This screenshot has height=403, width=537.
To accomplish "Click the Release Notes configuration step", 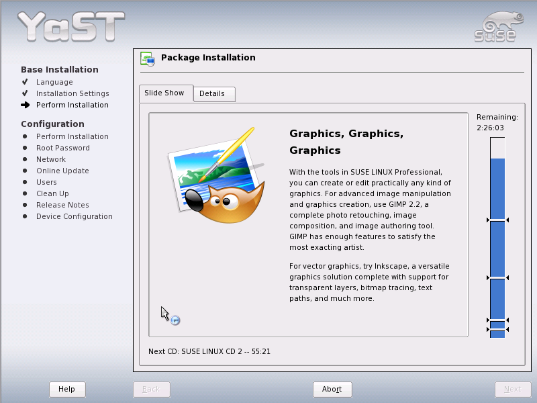I will 62,205.
